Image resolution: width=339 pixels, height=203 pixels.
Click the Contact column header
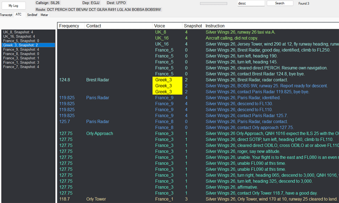click(x=94, y=26)
